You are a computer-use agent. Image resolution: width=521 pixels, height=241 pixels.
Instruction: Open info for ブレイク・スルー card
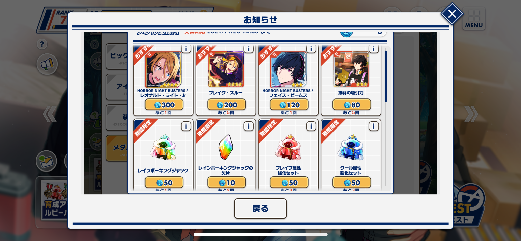click(249, 48)
